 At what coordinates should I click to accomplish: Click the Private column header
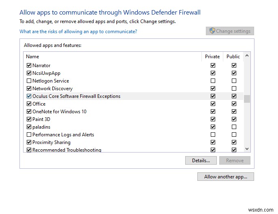212,57
